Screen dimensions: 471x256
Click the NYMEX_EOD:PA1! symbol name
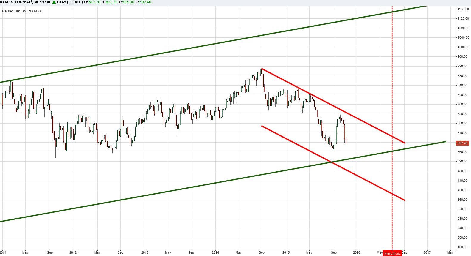[x=16, y=2]
